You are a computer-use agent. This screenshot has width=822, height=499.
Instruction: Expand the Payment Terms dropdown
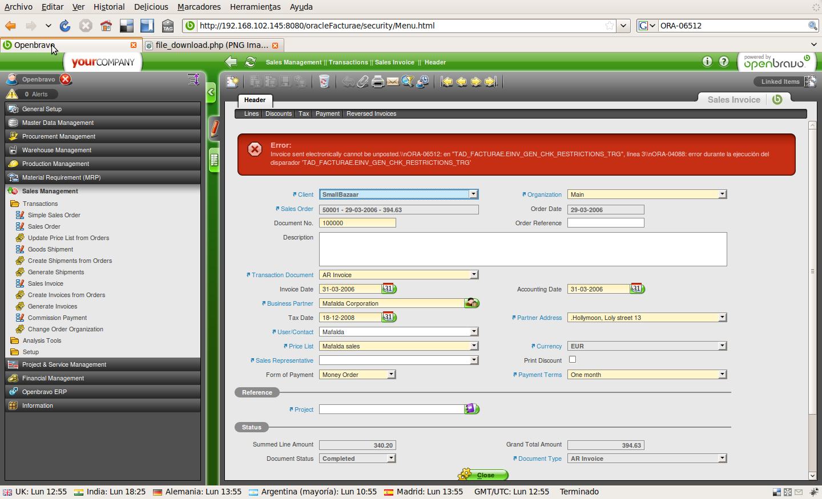(722, 375)
